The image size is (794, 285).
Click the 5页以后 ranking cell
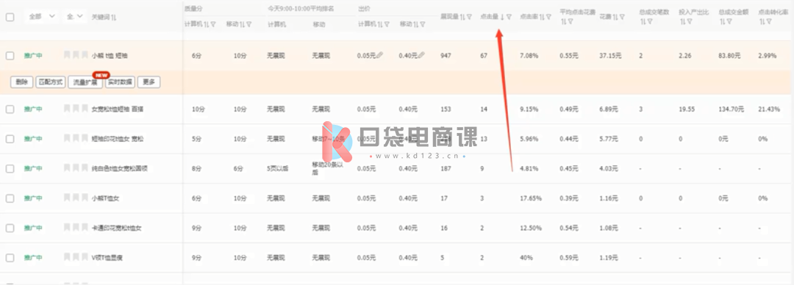tap(277, 168)
